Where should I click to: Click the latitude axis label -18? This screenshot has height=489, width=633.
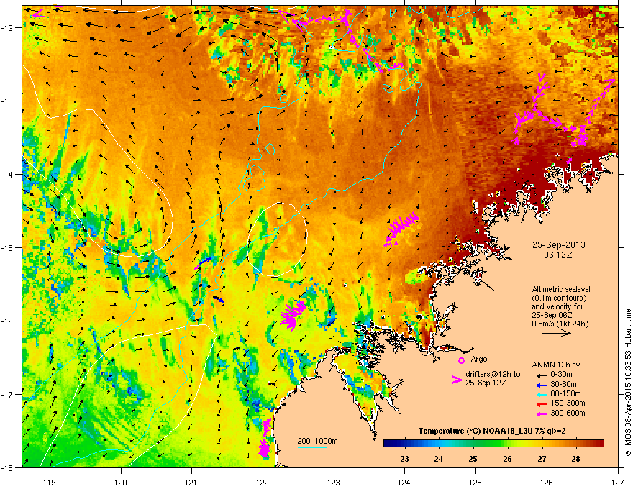click(7, 467)
